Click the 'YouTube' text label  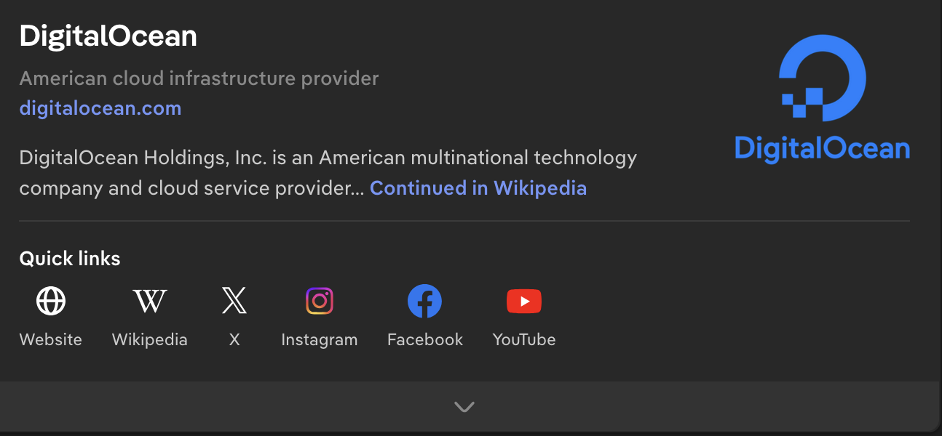click(x=524, y=339)
